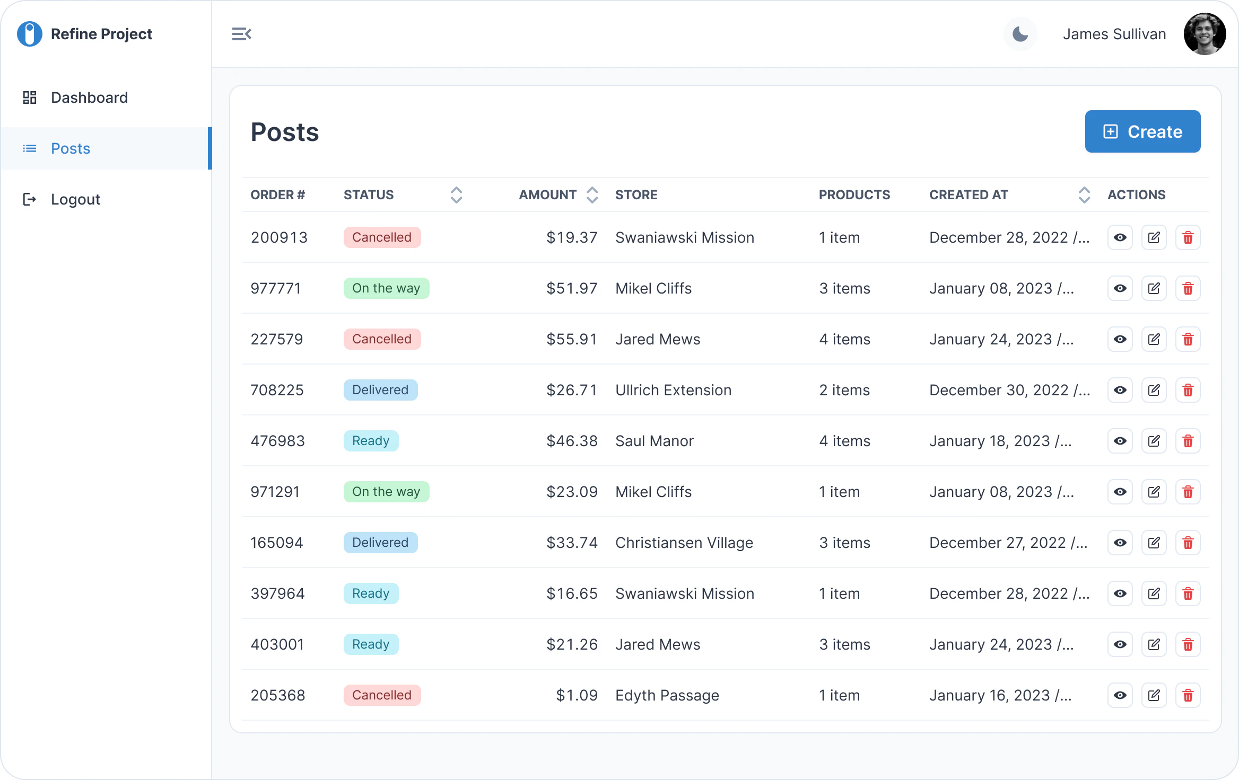Click the Create button

pos(1142,131)
